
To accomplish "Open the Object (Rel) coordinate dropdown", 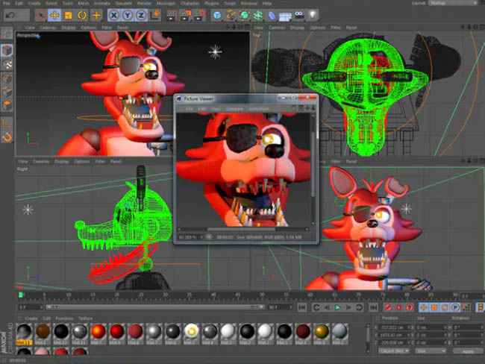I will click(x=394, y=351).
